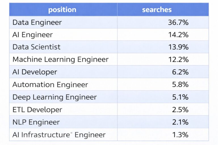Click the 36.7% value cell

coord(178,22)
